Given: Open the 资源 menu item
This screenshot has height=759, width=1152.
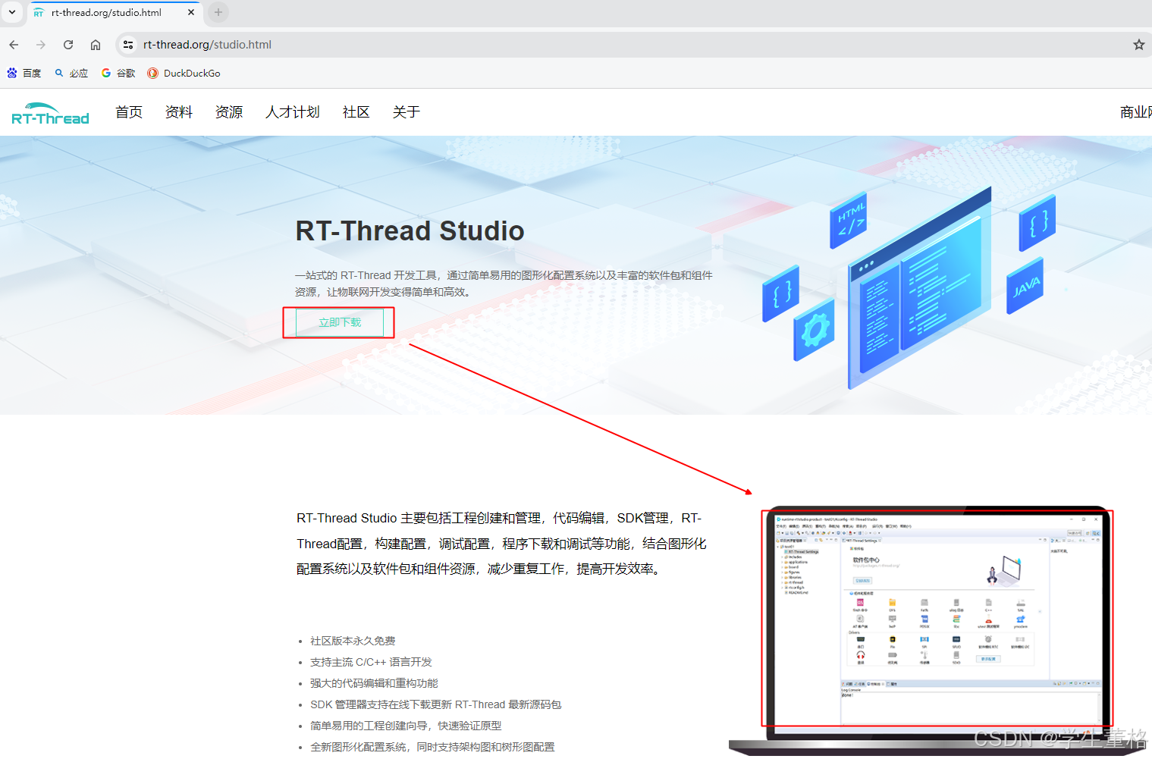Looking at the screenshot, I should (x=229, y=112).
